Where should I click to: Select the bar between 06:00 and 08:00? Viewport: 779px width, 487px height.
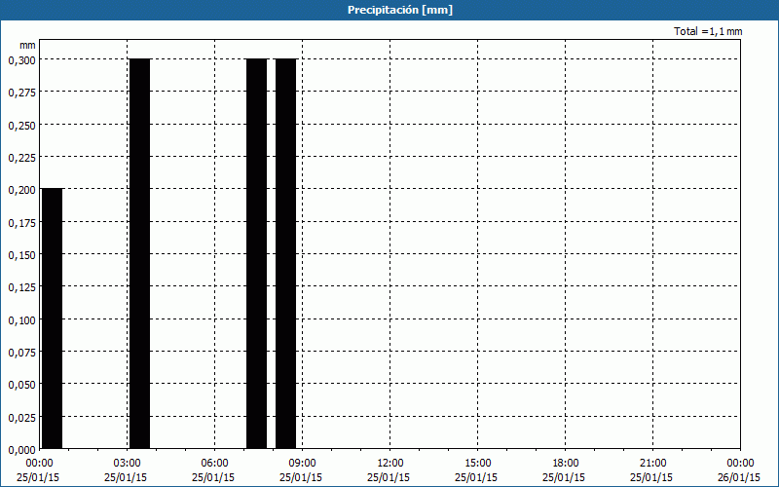coord(257,253)
